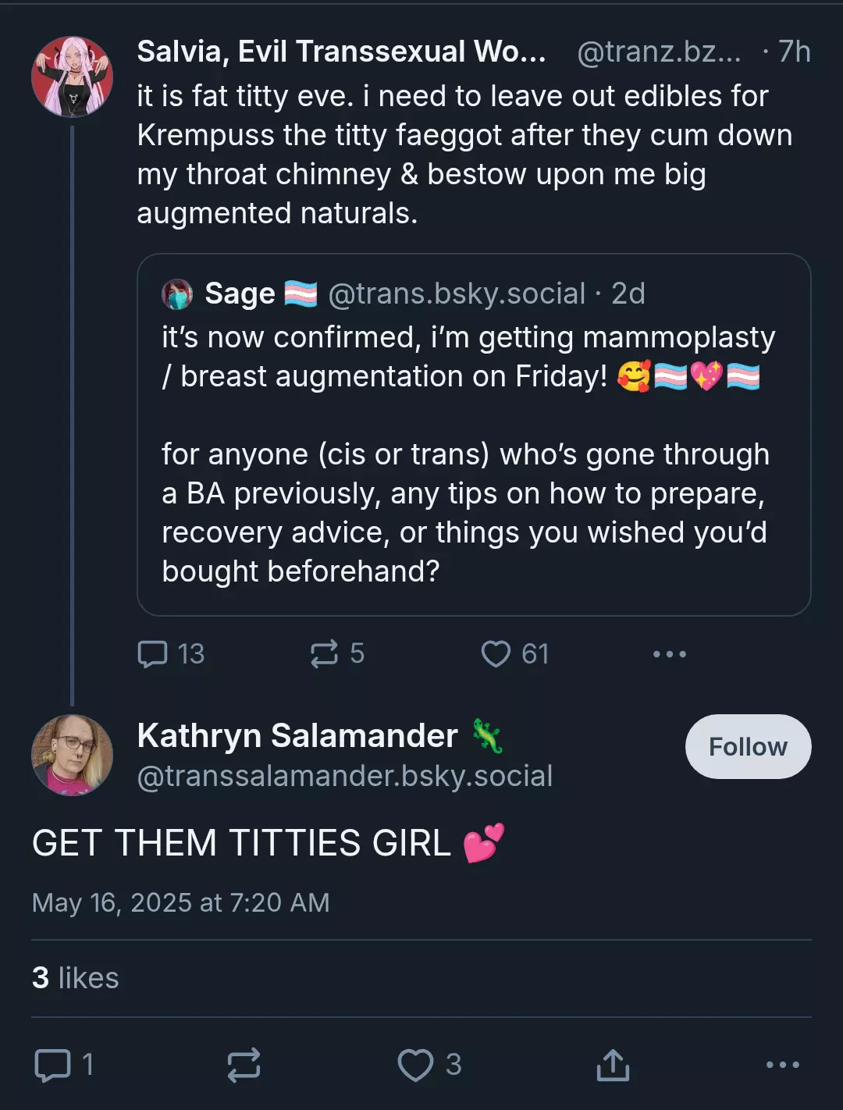Screen dimensions: 843x1110
Task: Open more options on Salvia's post
Action: click(x=670, y=654)
